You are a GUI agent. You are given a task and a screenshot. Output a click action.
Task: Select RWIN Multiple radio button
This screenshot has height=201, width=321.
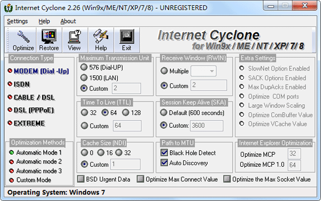coord(164,71)
